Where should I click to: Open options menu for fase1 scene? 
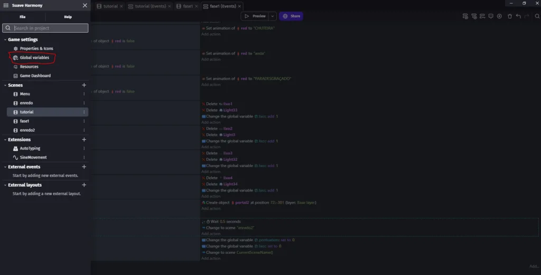pos(84,121)
